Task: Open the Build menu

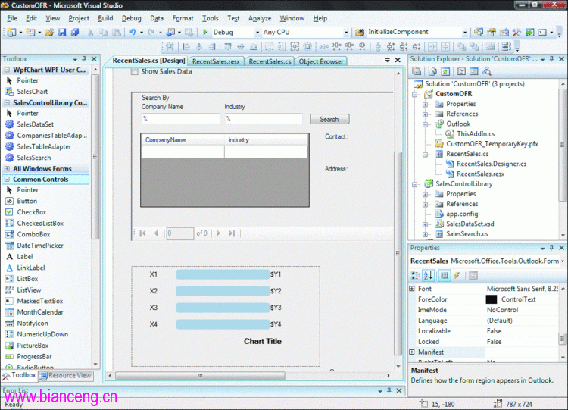Action: [105, 18]
